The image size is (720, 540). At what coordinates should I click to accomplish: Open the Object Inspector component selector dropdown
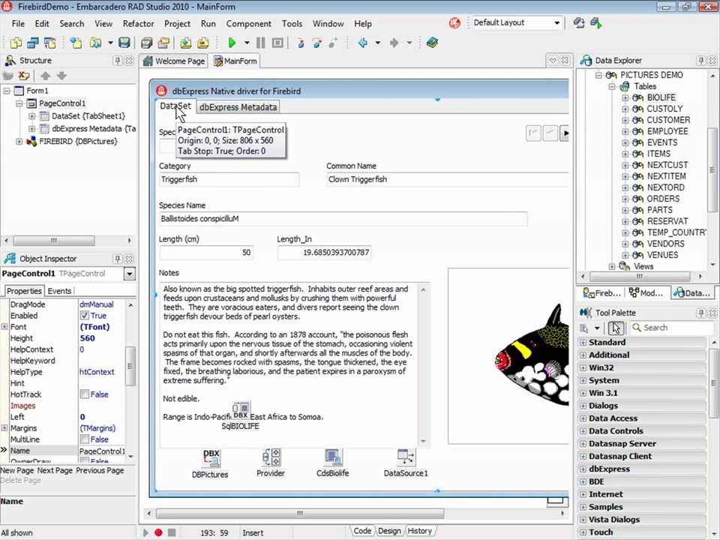tap(130, 274)
